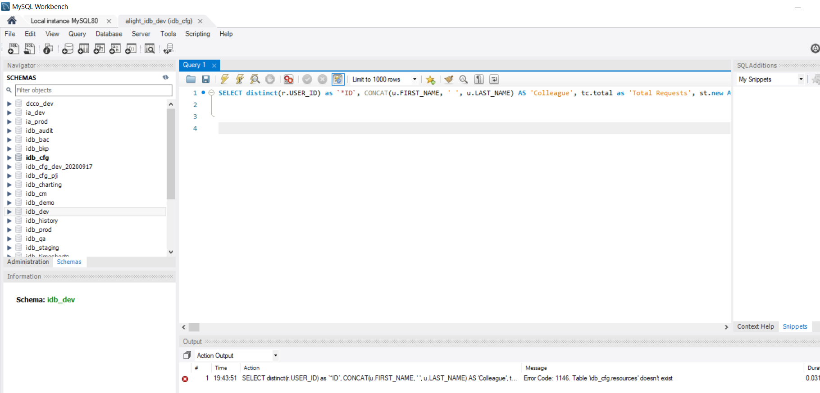This screenshot has height=393, width=820.
Task: Switch to Schemas tab in Navigator
Action: coord(69,262)
